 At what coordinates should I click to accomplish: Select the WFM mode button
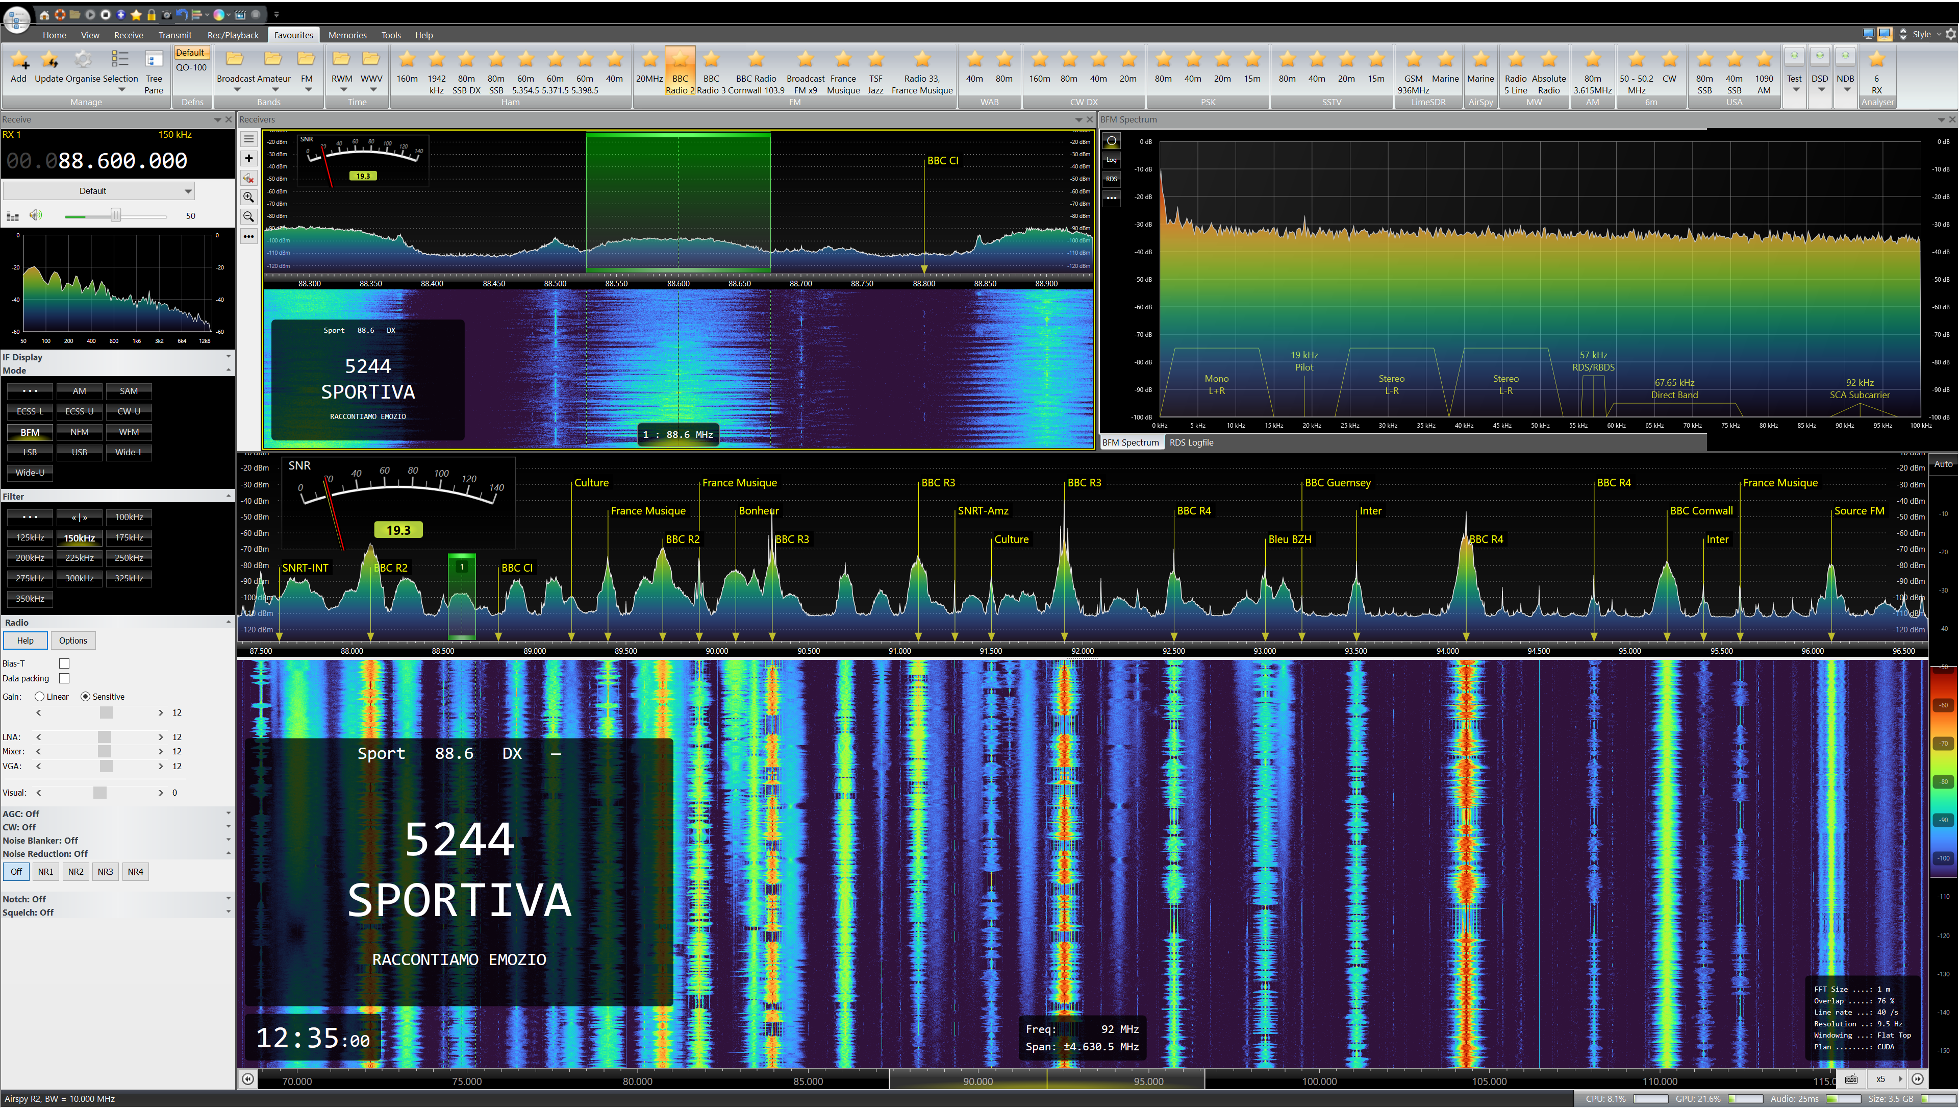[129, 431]
